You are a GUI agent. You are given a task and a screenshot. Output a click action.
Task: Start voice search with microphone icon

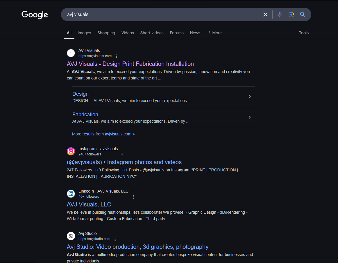point(280,14)
